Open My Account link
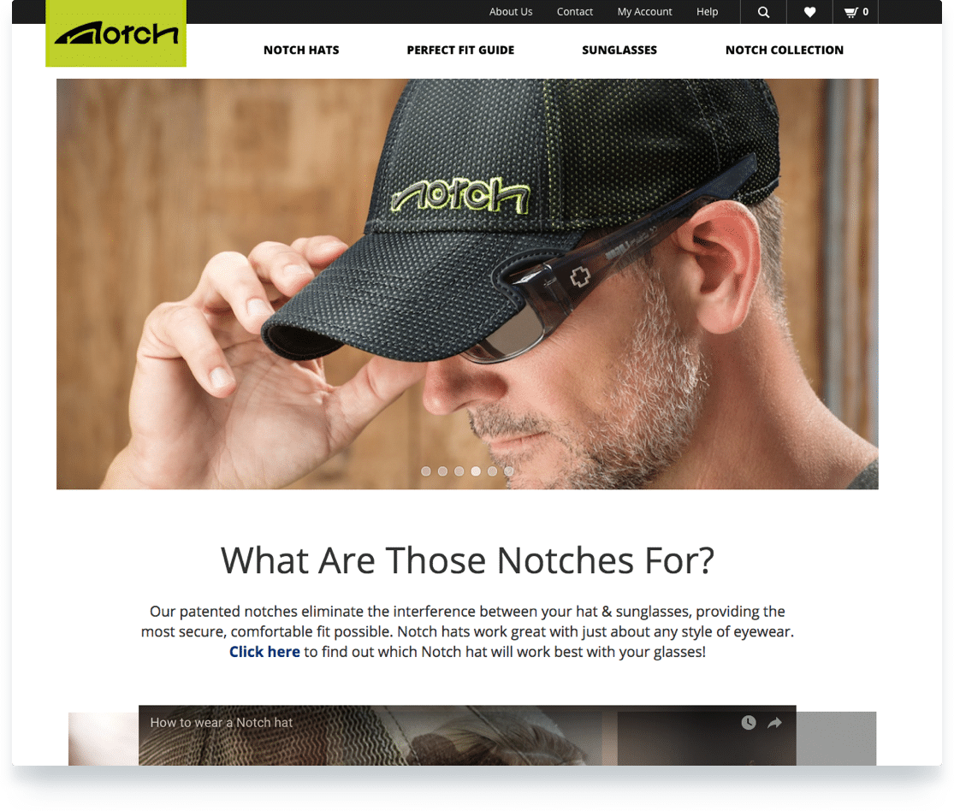Screen dimensions: 954x811 click(x=644, y=12)
